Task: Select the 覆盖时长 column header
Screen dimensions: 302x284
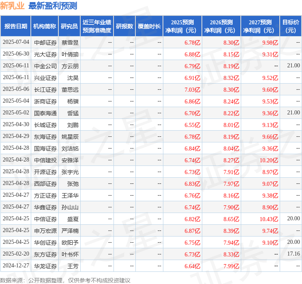Action: (149, 26)
